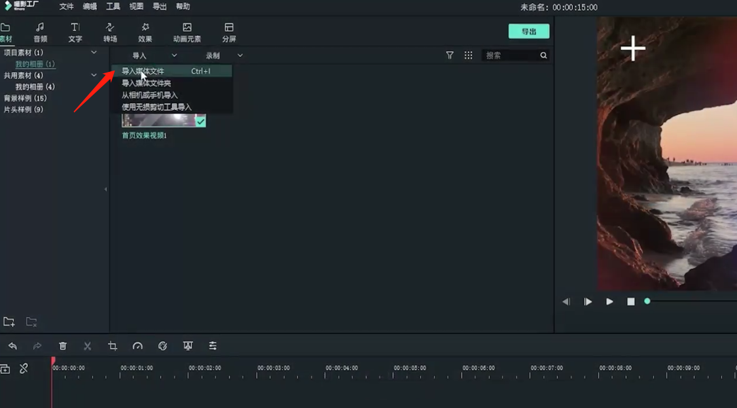
Task: Click the scissors split icon
Action: pyautogui.click(x=88, y=346)
